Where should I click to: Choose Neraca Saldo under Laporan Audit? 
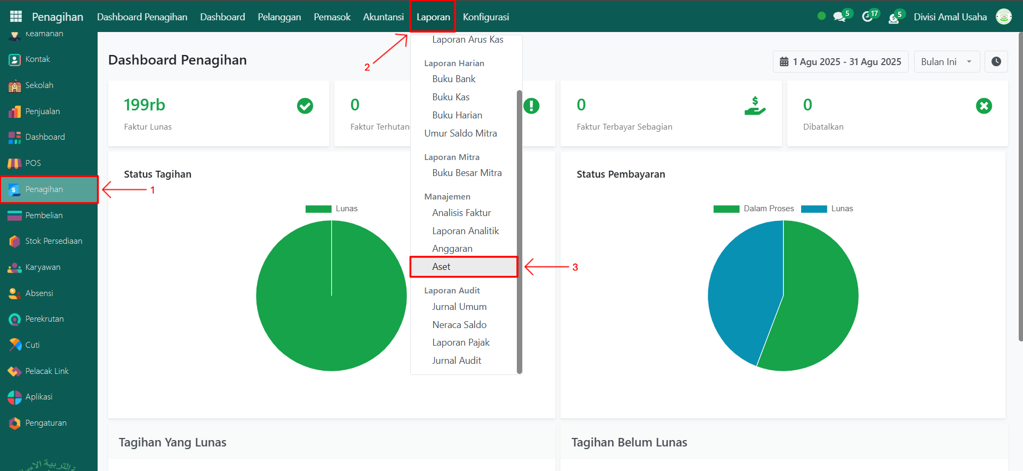[459, 325]
